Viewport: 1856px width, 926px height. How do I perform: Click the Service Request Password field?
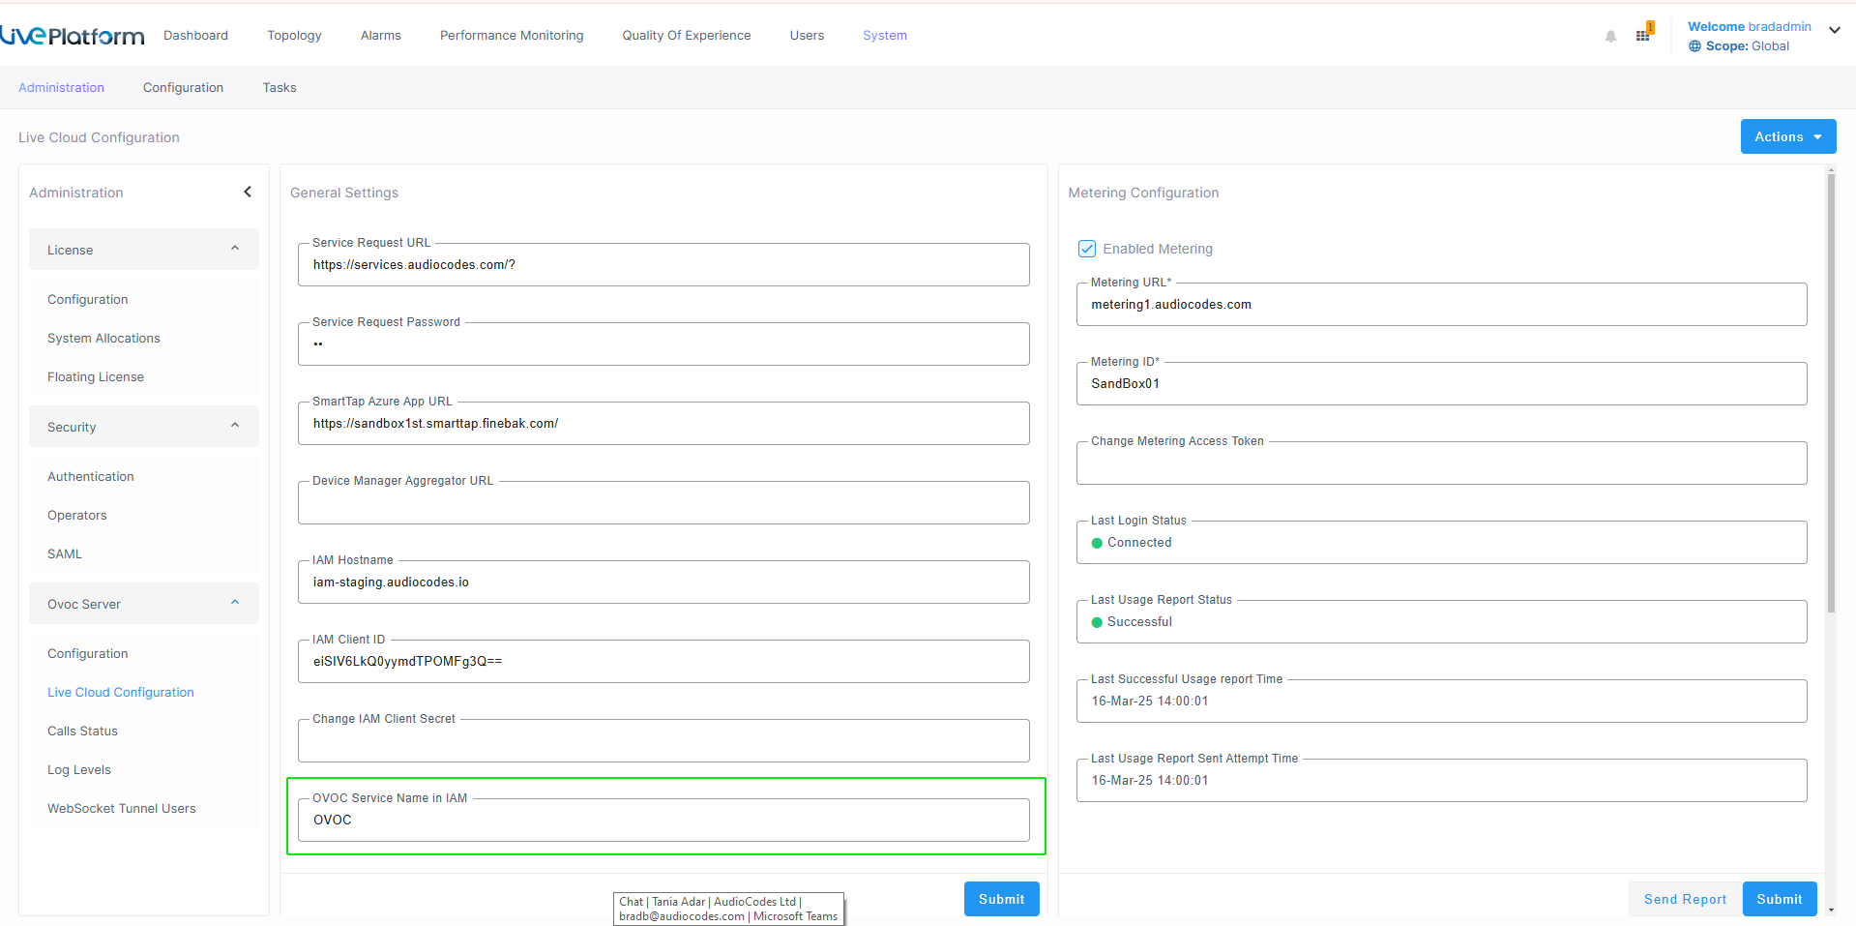click(x=663, y=344)
